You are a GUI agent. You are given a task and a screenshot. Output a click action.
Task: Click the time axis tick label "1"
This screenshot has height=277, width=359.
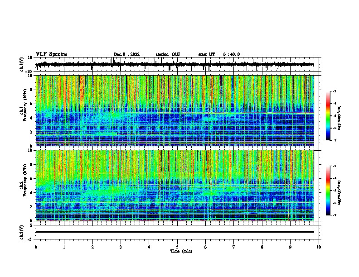(x=64, y=247)
